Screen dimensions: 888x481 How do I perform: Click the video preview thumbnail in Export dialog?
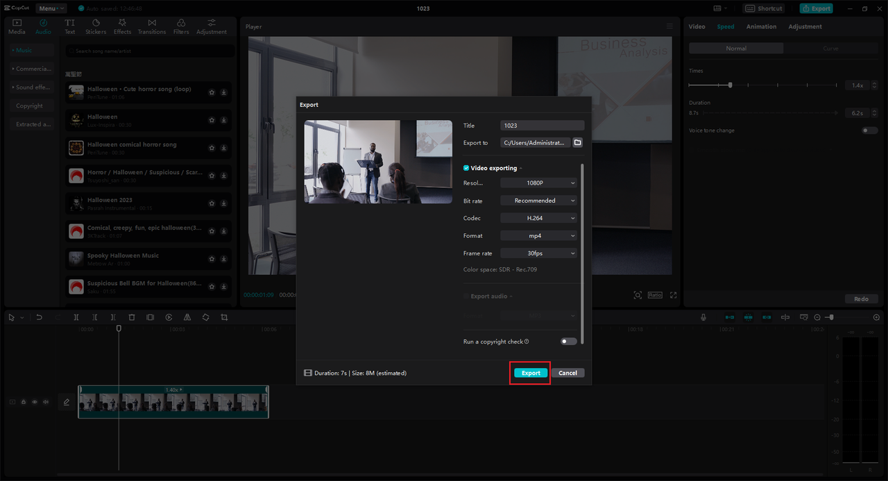[x=378, y=162]
